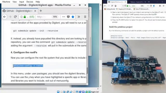This screenshot has height=93, width=166.
Task: Reset the 90% zoom badge in left Firefox
Action: point(55,17)
